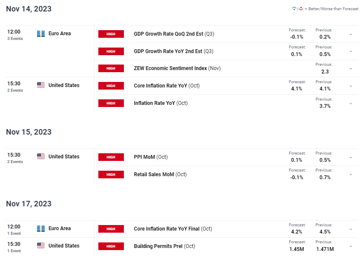Expand the Building Permits Prel row
This screenshot has width=364, height=259.
click(x=351, y=246)
